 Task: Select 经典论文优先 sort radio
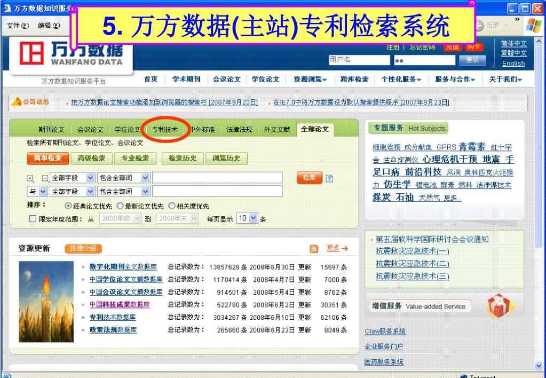tap(68, 206)
